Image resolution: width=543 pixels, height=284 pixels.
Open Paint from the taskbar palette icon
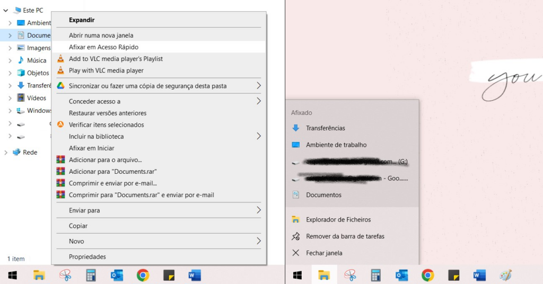click(x=505, y=275)
